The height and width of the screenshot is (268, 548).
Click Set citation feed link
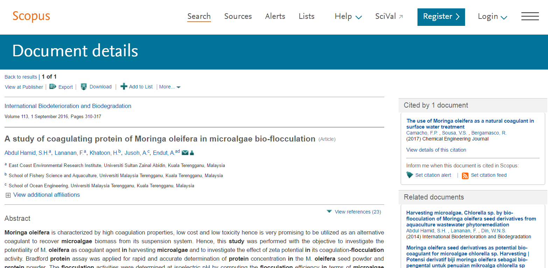click(x=489, y=175)
